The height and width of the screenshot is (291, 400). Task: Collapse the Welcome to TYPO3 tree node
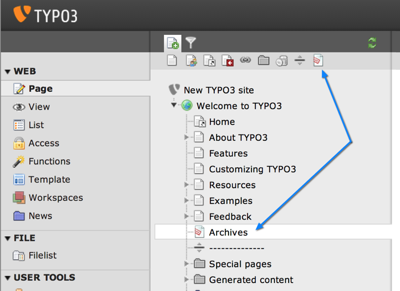tap(174, 105)
